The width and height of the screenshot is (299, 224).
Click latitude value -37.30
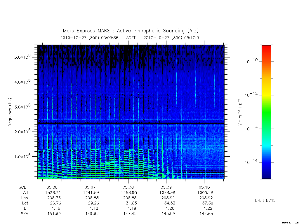[206, 203]
